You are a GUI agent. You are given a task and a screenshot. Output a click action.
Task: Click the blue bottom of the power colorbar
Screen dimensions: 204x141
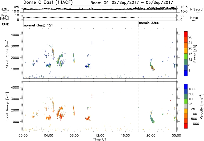[x=186, y=73]
